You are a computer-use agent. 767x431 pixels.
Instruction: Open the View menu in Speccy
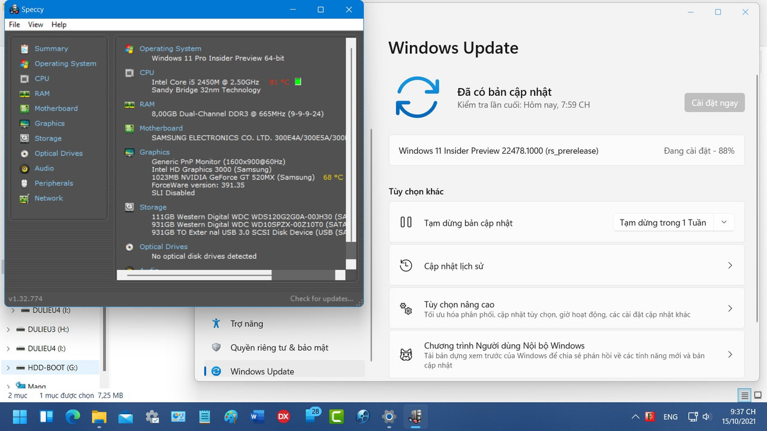pos(35,25)
